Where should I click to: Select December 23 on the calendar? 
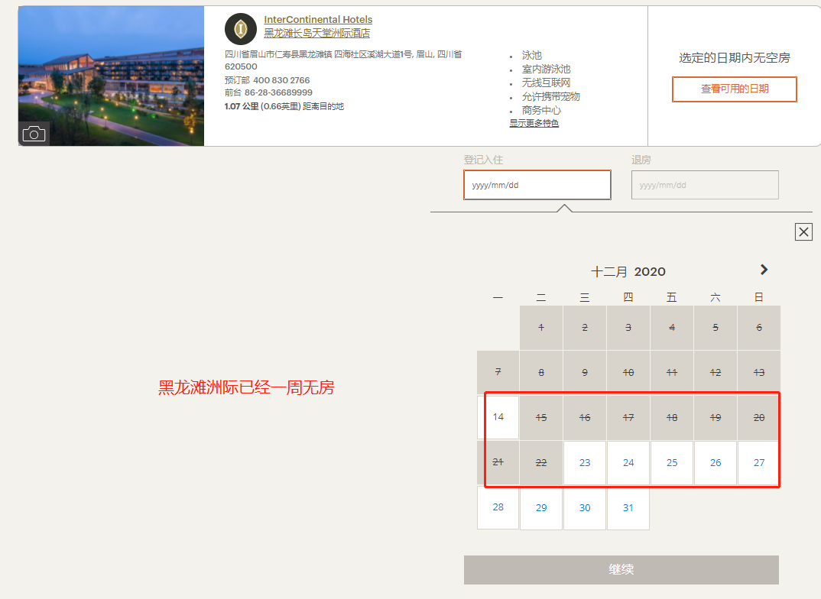point(584,462)
